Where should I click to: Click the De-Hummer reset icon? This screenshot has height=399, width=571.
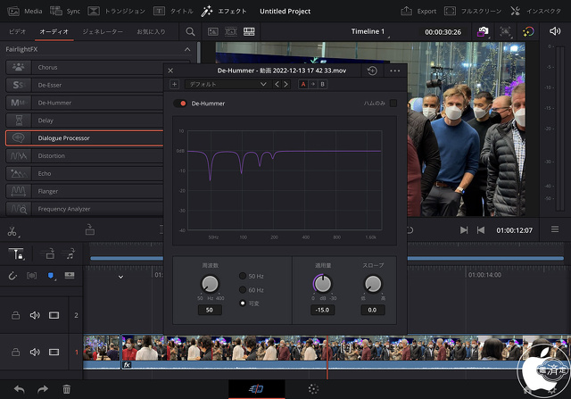372,70
